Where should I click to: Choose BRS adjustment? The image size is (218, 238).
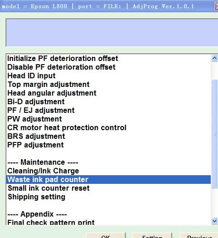[109, 137]
